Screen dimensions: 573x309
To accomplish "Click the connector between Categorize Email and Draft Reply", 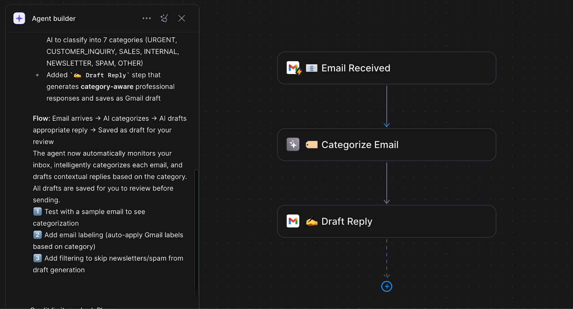I will click(387, 182).
